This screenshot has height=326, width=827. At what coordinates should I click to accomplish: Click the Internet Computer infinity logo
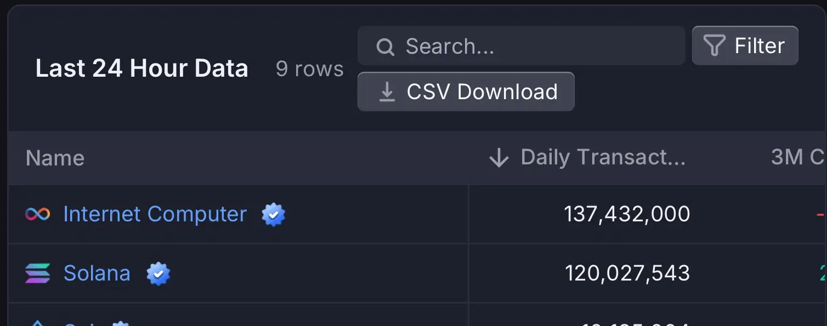(x=38, y=214)
